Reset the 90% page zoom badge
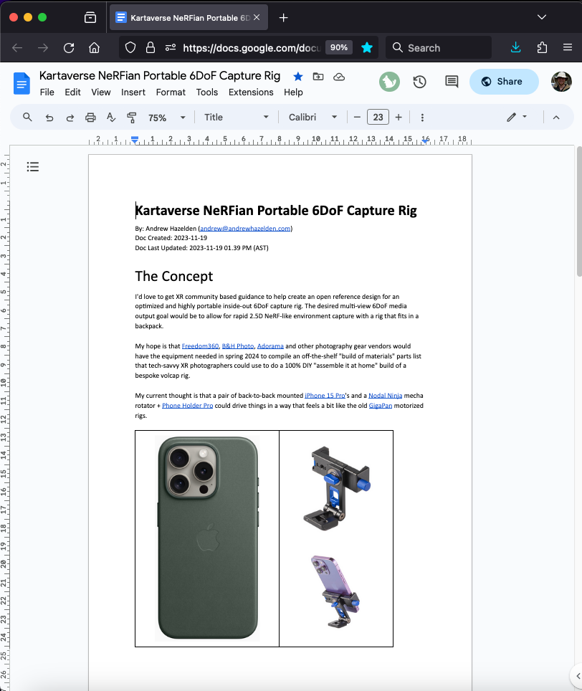This screenshot has height=691, width=582. click(339, 47)
